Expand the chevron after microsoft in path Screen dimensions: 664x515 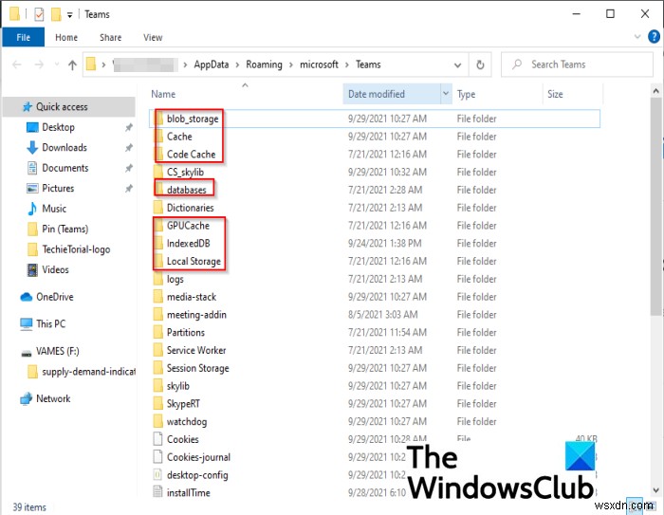tap(347, 64)
